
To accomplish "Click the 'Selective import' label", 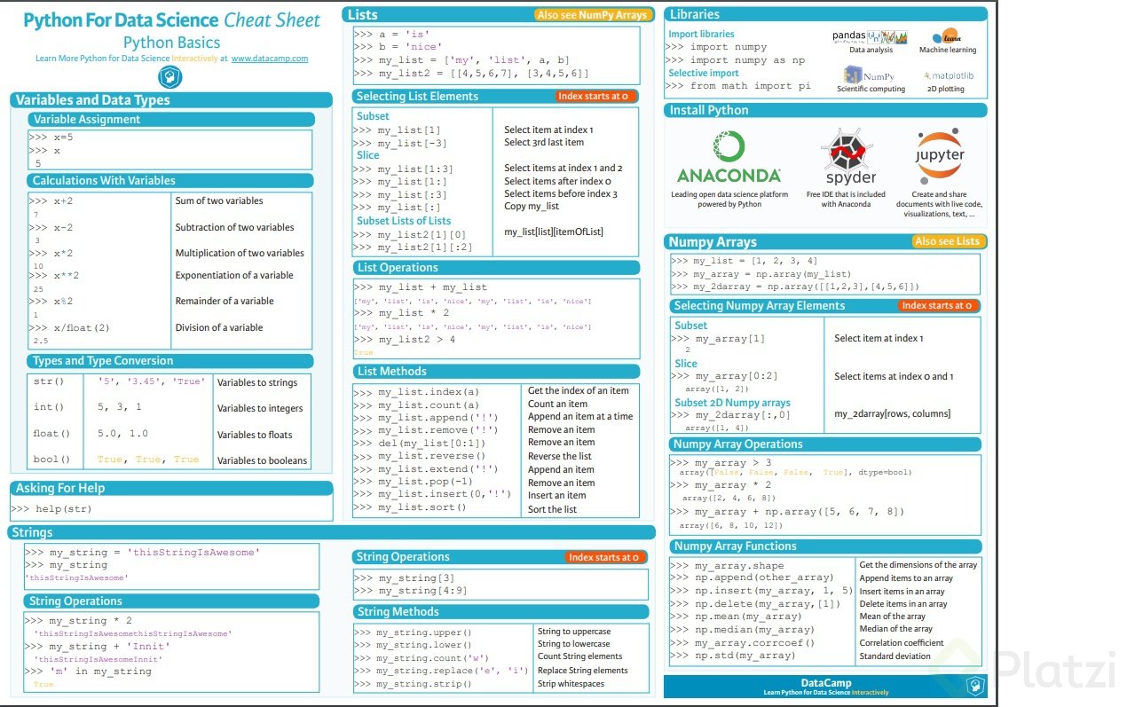I will coord(704,73).
